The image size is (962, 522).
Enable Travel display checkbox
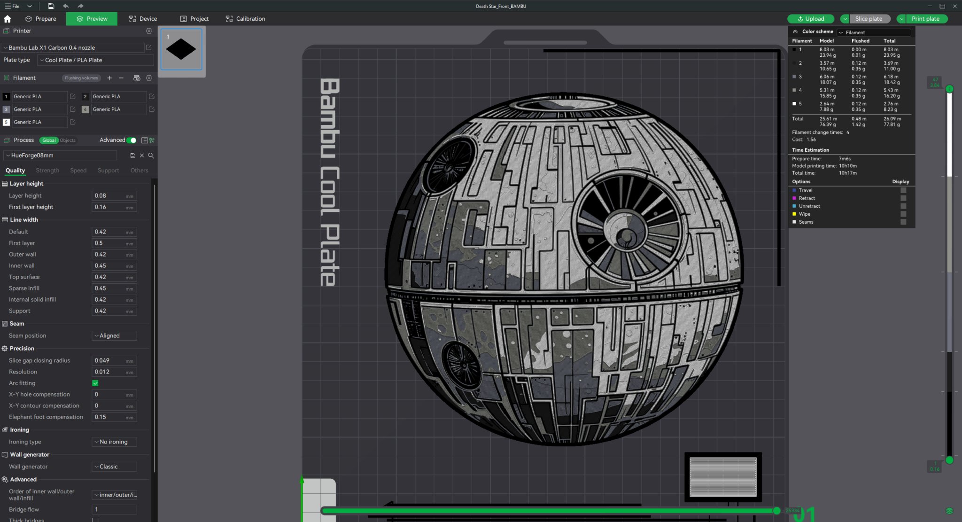[903, 190]
